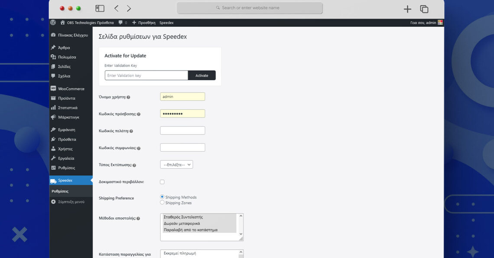Click the Εργαλεία wrench icon
The width and height of the screenshot is (494, 258).
(x=53, y=158)
